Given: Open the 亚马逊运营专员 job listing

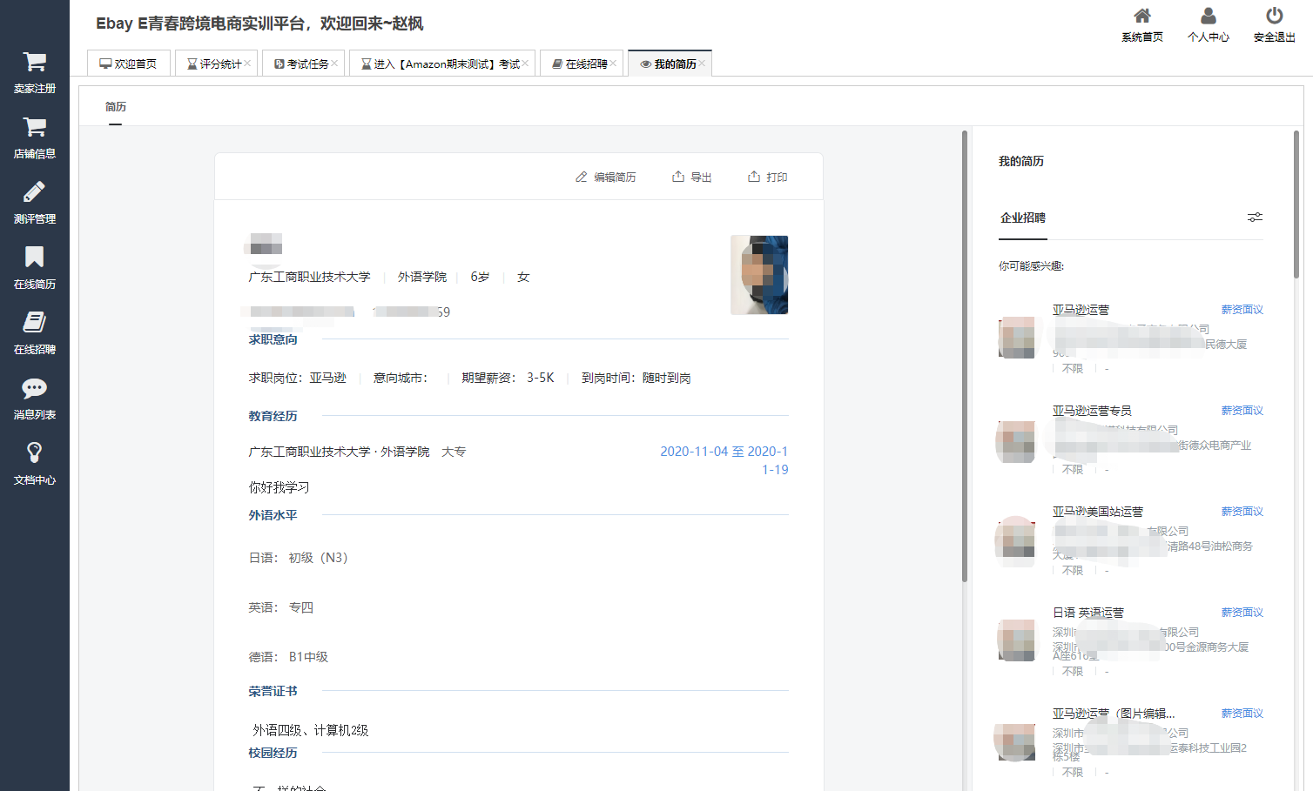Looking at the screenshot, I should pyautogui.click(x=1092, y=411).
